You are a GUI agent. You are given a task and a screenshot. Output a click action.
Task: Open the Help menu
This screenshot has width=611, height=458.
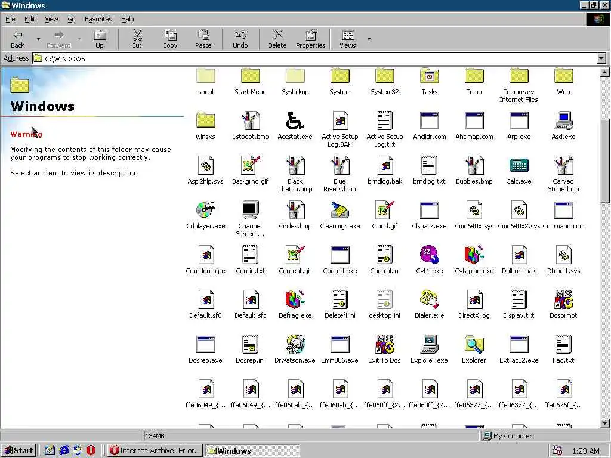point(127,19)
